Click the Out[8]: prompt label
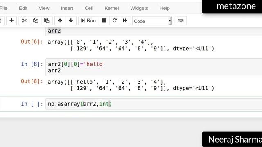The height and width of the screenshot is (147, 262). [x=32, y=82]
